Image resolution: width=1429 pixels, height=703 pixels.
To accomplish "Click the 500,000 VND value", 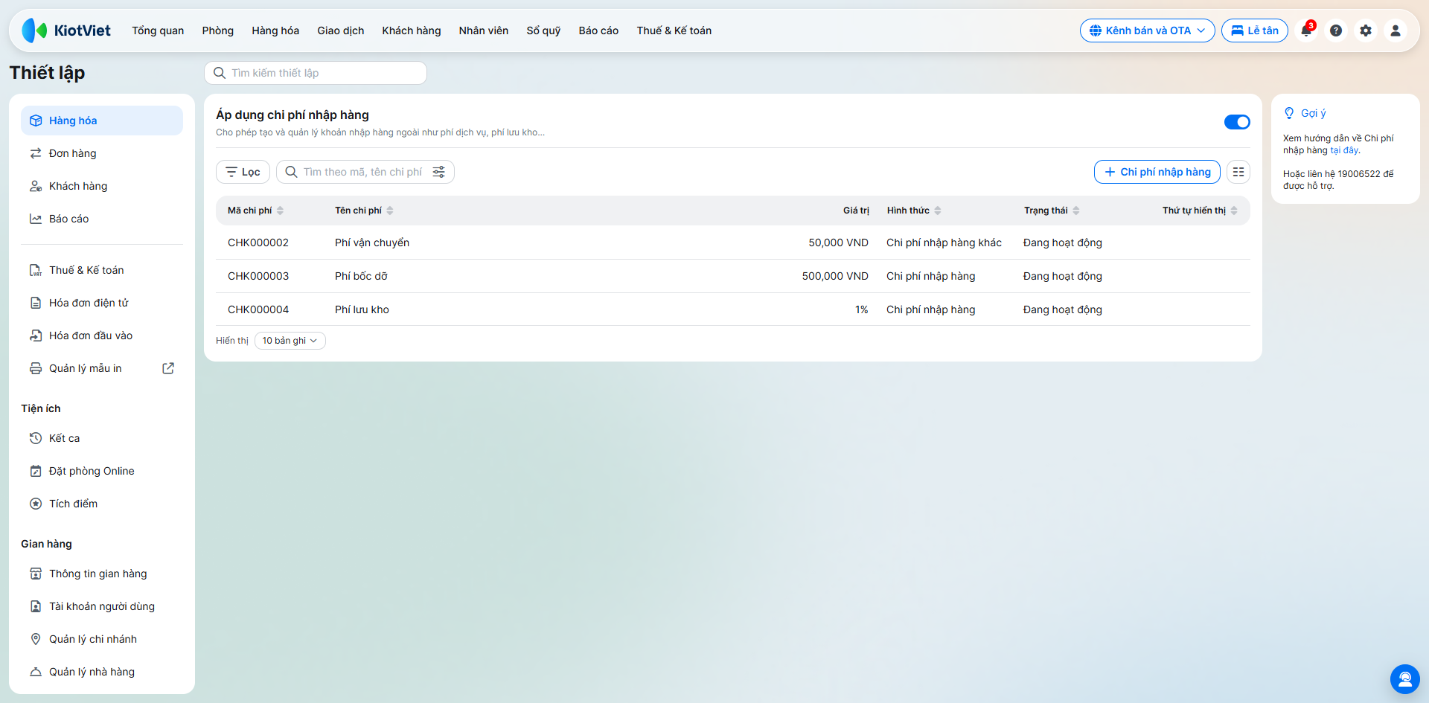I will pos(835,276).
